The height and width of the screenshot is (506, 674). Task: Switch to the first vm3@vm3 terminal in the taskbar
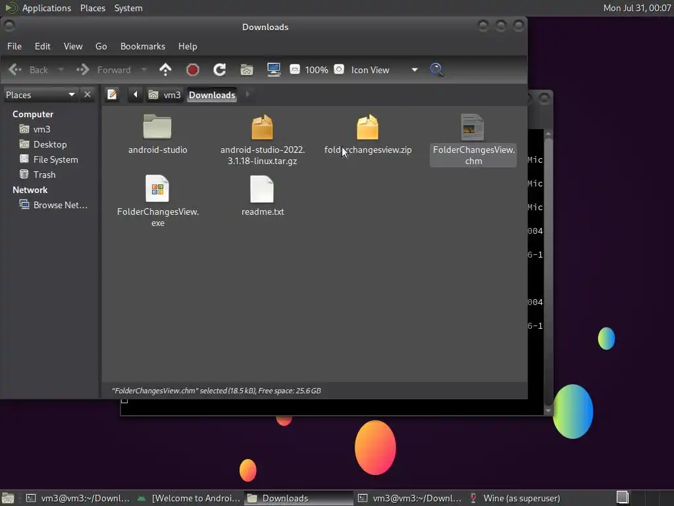[78, 498]
